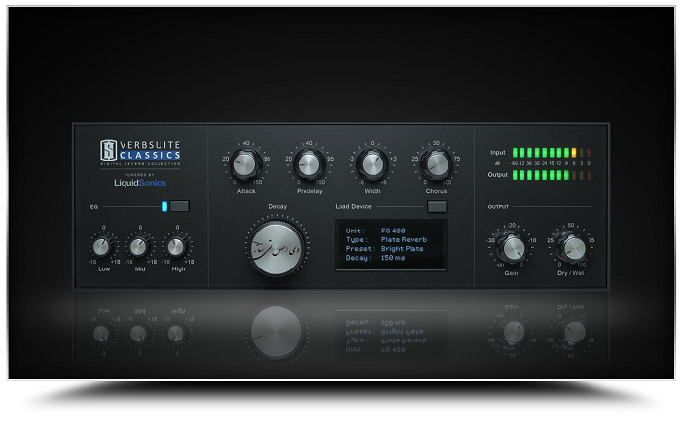Image resolution: width=681 pixels, height=429 pixels.
Task: Click the Low EQ knob
Action: click(x=101, y=247)
